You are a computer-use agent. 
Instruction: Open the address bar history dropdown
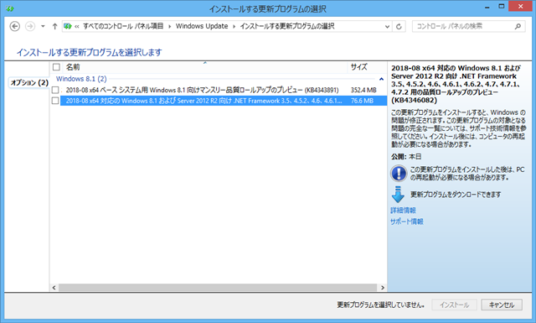(x=387, y=26)
